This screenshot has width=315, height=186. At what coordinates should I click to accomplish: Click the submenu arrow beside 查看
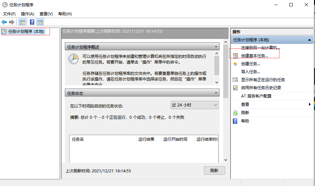click(310, 104)
